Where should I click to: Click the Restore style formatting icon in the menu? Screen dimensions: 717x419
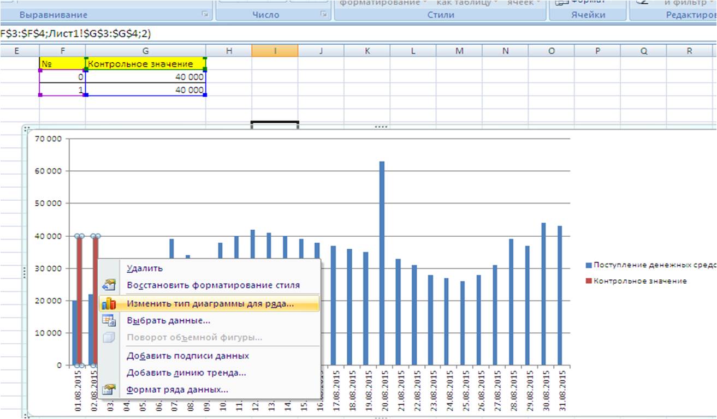[x=109, y=285]
